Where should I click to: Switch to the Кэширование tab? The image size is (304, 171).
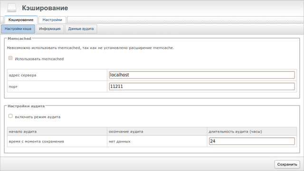pyautogui.click(x=21, y=20)
